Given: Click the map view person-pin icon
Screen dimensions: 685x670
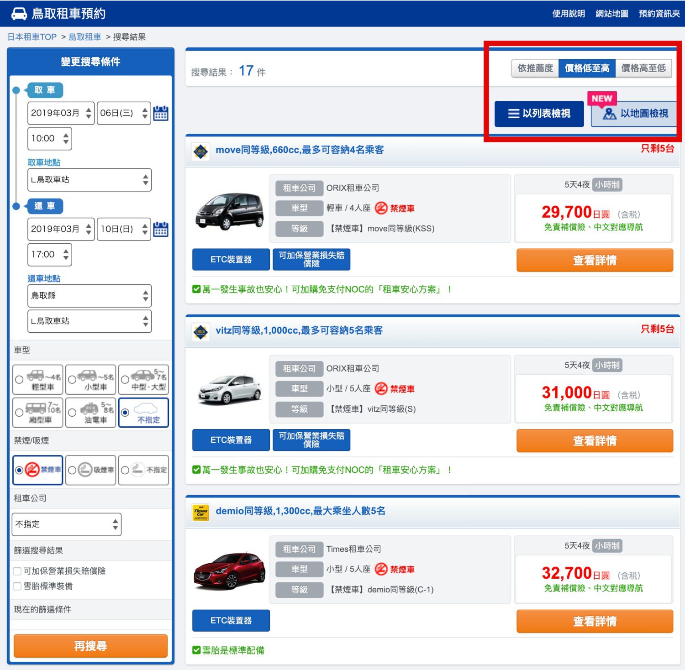Looking at the screenshot, I should tap(609, 114).
